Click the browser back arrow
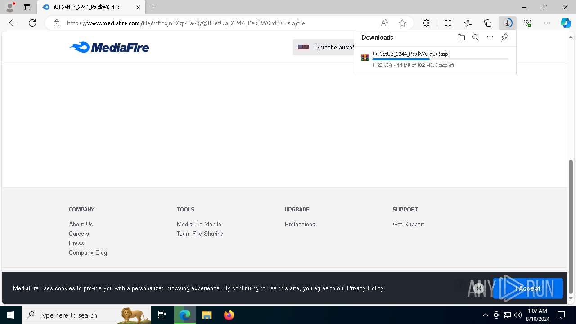The width and height of the screenshot is (576, 324). [x=13, y=23]
